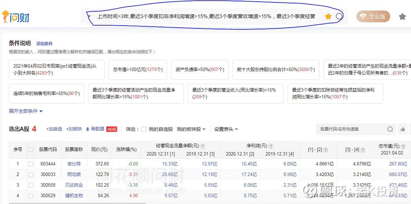The height and width of the screenshot is (204, 411).
Task: Toggle the select-all checkbox in the table header
Action: [31, 149]
